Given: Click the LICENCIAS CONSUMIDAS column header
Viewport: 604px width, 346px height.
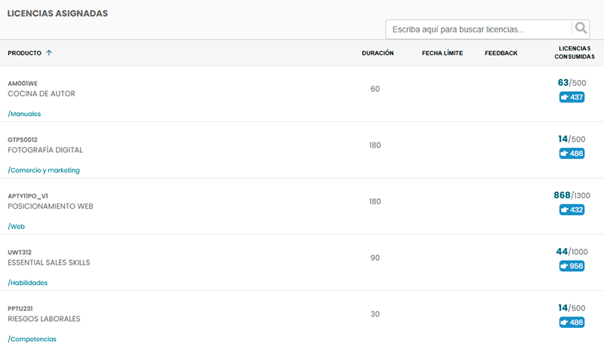Looking at the screenshot, I should (575, 52).
